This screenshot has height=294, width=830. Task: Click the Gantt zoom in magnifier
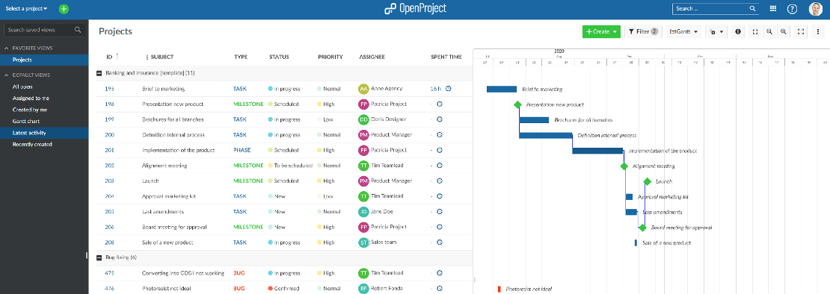pos(783,31)
